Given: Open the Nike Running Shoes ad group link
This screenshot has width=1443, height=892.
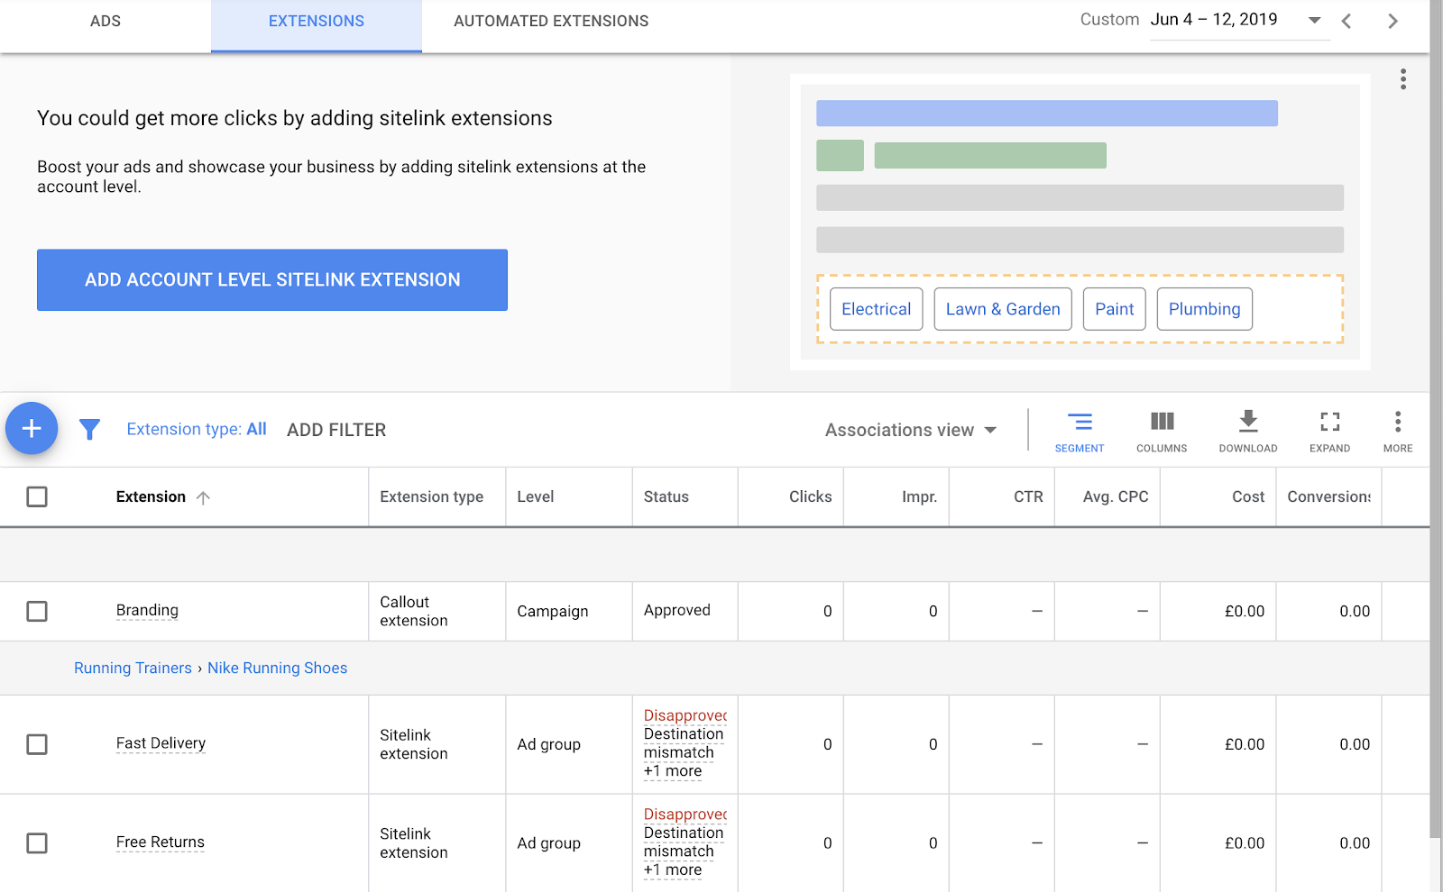Looking at the screenshot, I should [x=277, y=668].
